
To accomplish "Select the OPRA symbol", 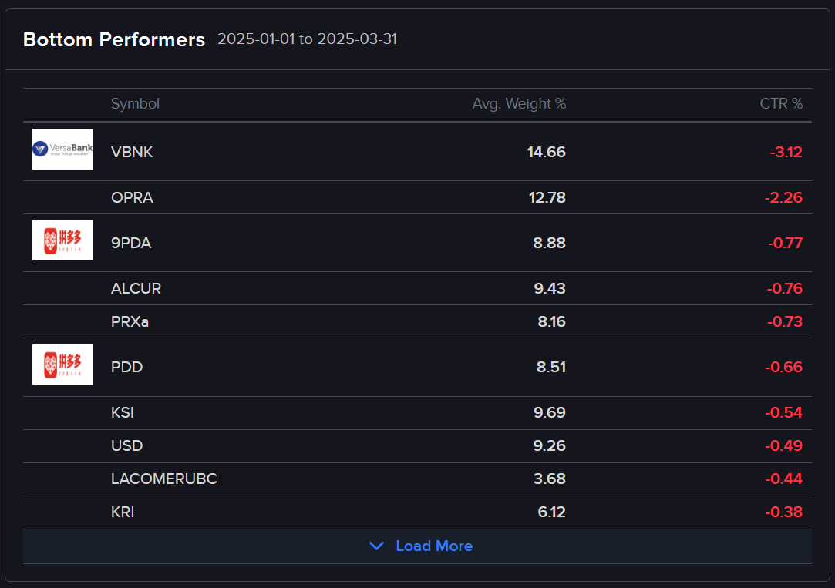I will click(x=132, y=197).
